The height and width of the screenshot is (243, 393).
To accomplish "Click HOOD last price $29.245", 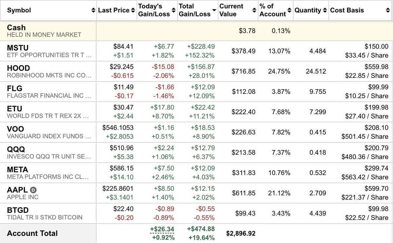I will pyautogui.click(x=122, y=67).
